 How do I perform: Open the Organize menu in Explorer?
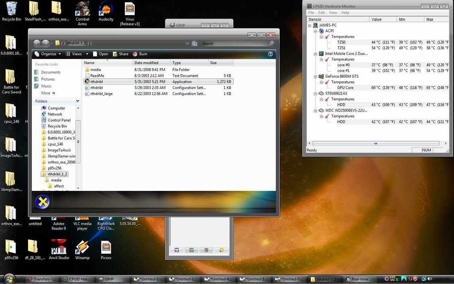pos(48,54)
